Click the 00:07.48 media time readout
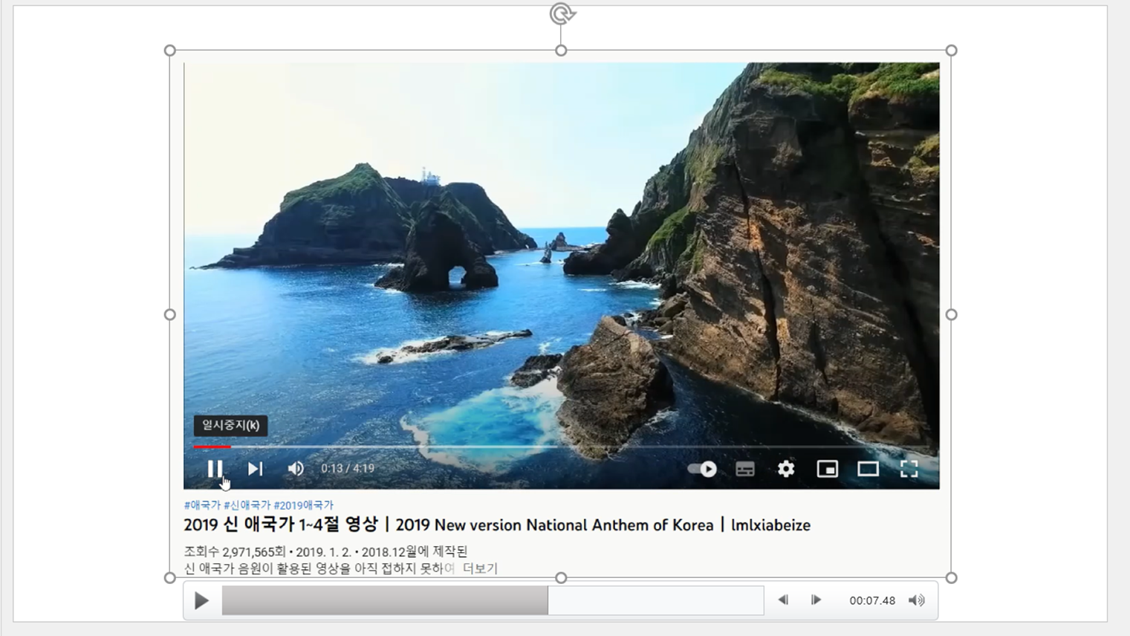This screenshot has width=1130, height=636. click(872, 600)
